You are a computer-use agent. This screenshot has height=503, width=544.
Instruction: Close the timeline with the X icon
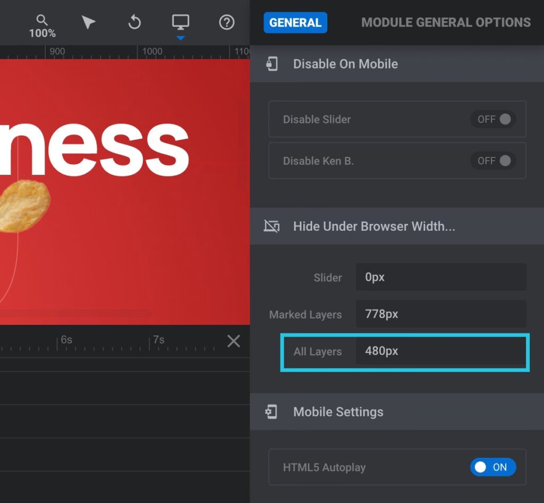(x=234, y=341)
